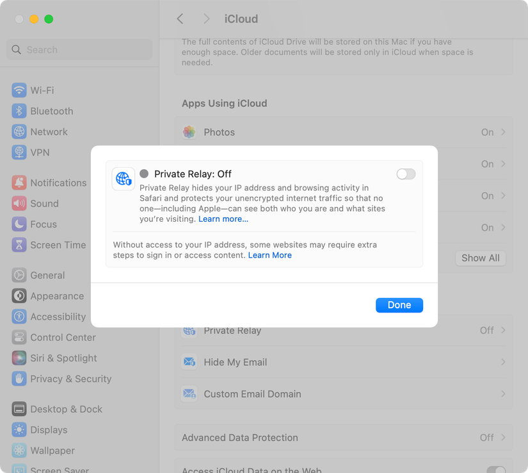The width and height of the screenshot is (528, 473).
Task: Open Network settings
Action: coord(48,131)
